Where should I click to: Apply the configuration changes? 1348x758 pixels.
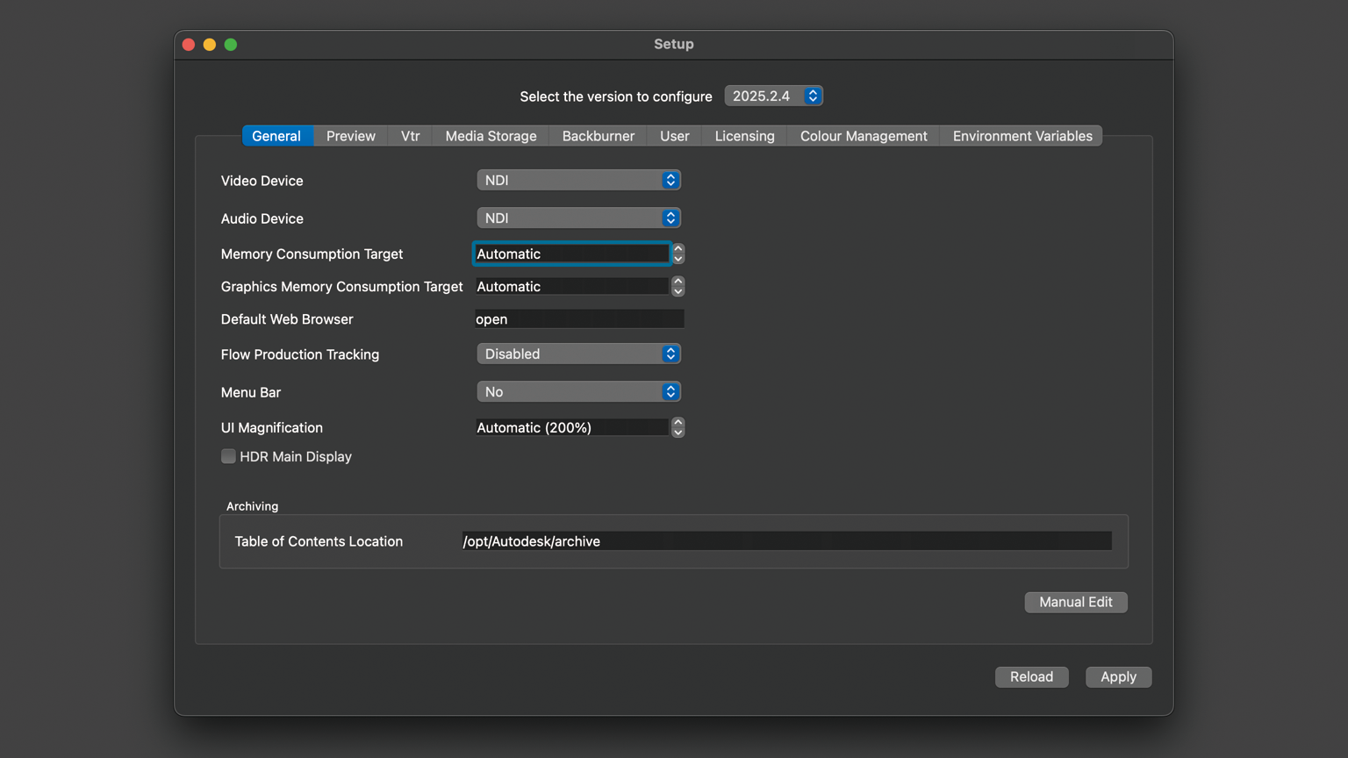point(1118,676)
